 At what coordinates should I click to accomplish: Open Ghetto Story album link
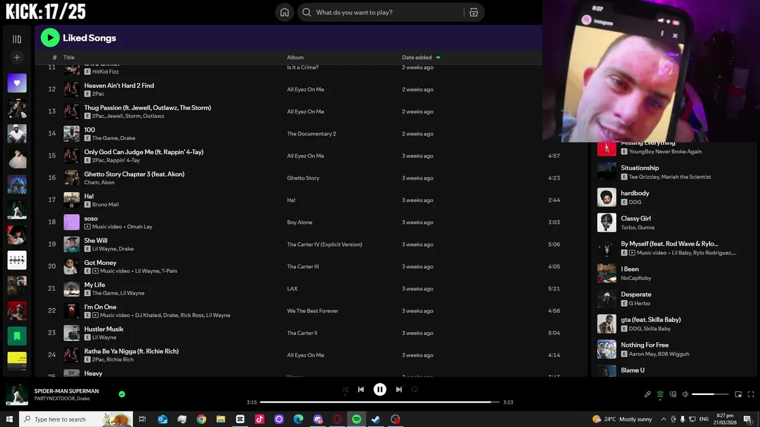[303, 178]
